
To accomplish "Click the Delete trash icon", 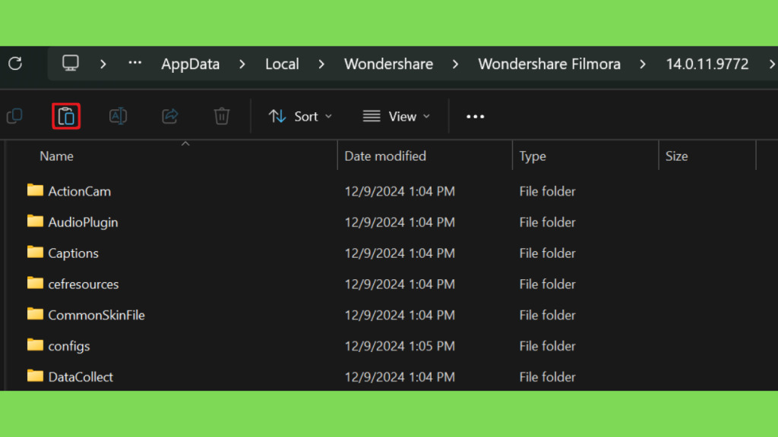I will pyautogui.click(x=222, y=116).
